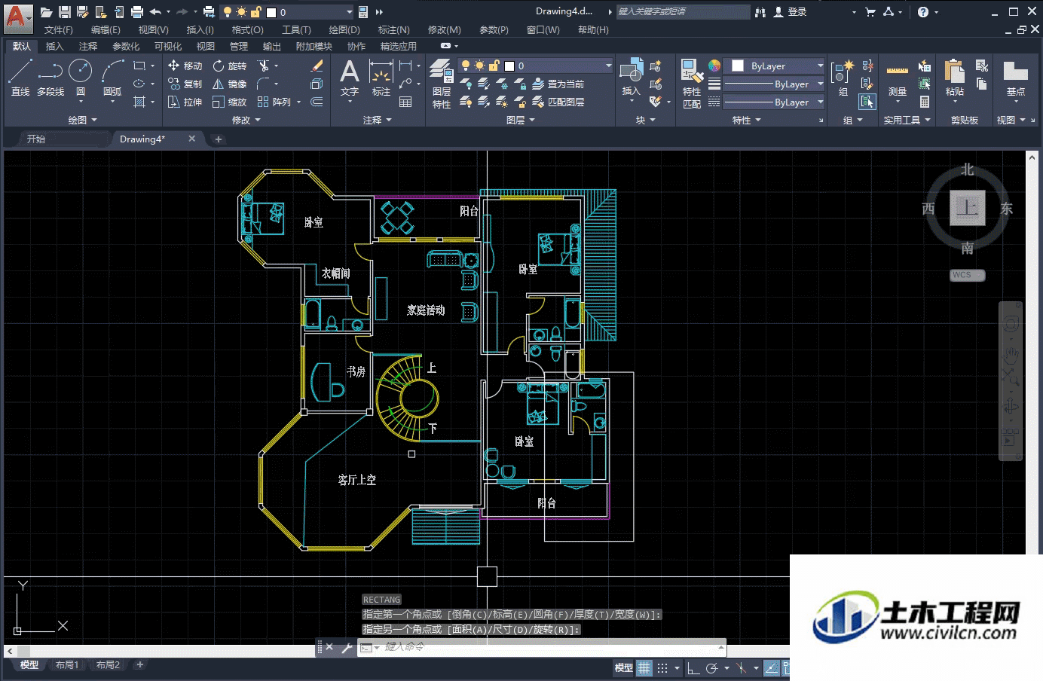This screenshot has width=1043, height=681.
Task: Select the Line (直线) drawing tool
Action: 20,78
